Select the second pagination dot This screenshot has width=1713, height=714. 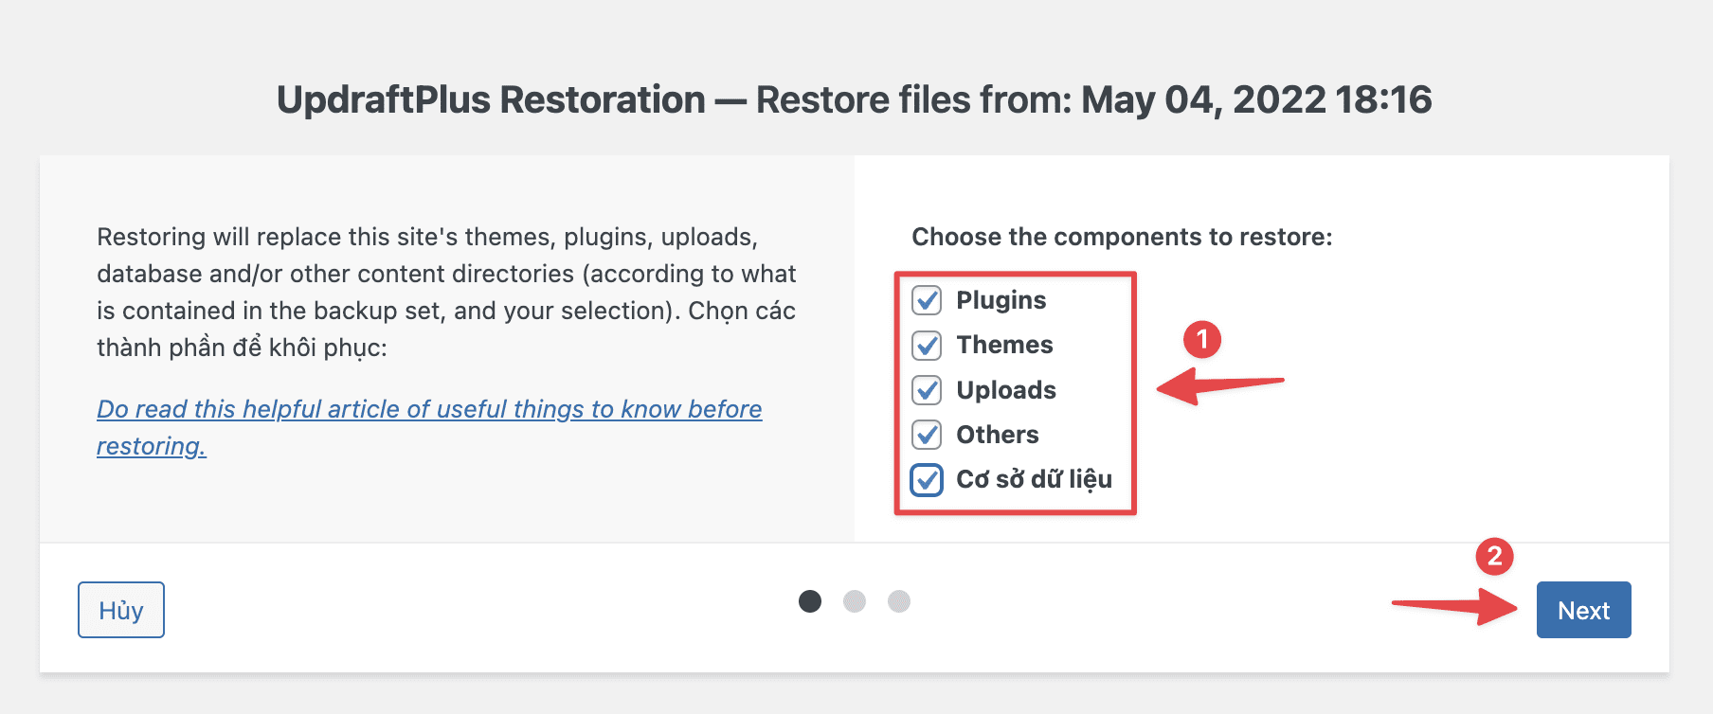pos(856,600)
